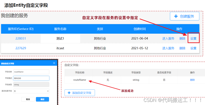This screenshot has width=205, height=105.
Task: Delete (删除) the routeName custom field
Action: pos(192,80)
